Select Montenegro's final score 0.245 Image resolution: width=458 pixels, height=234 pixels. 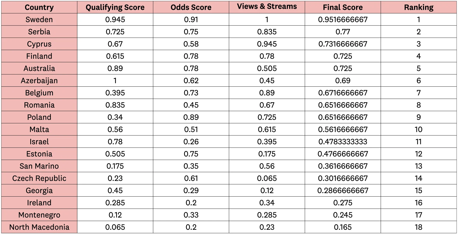(343, 215)
